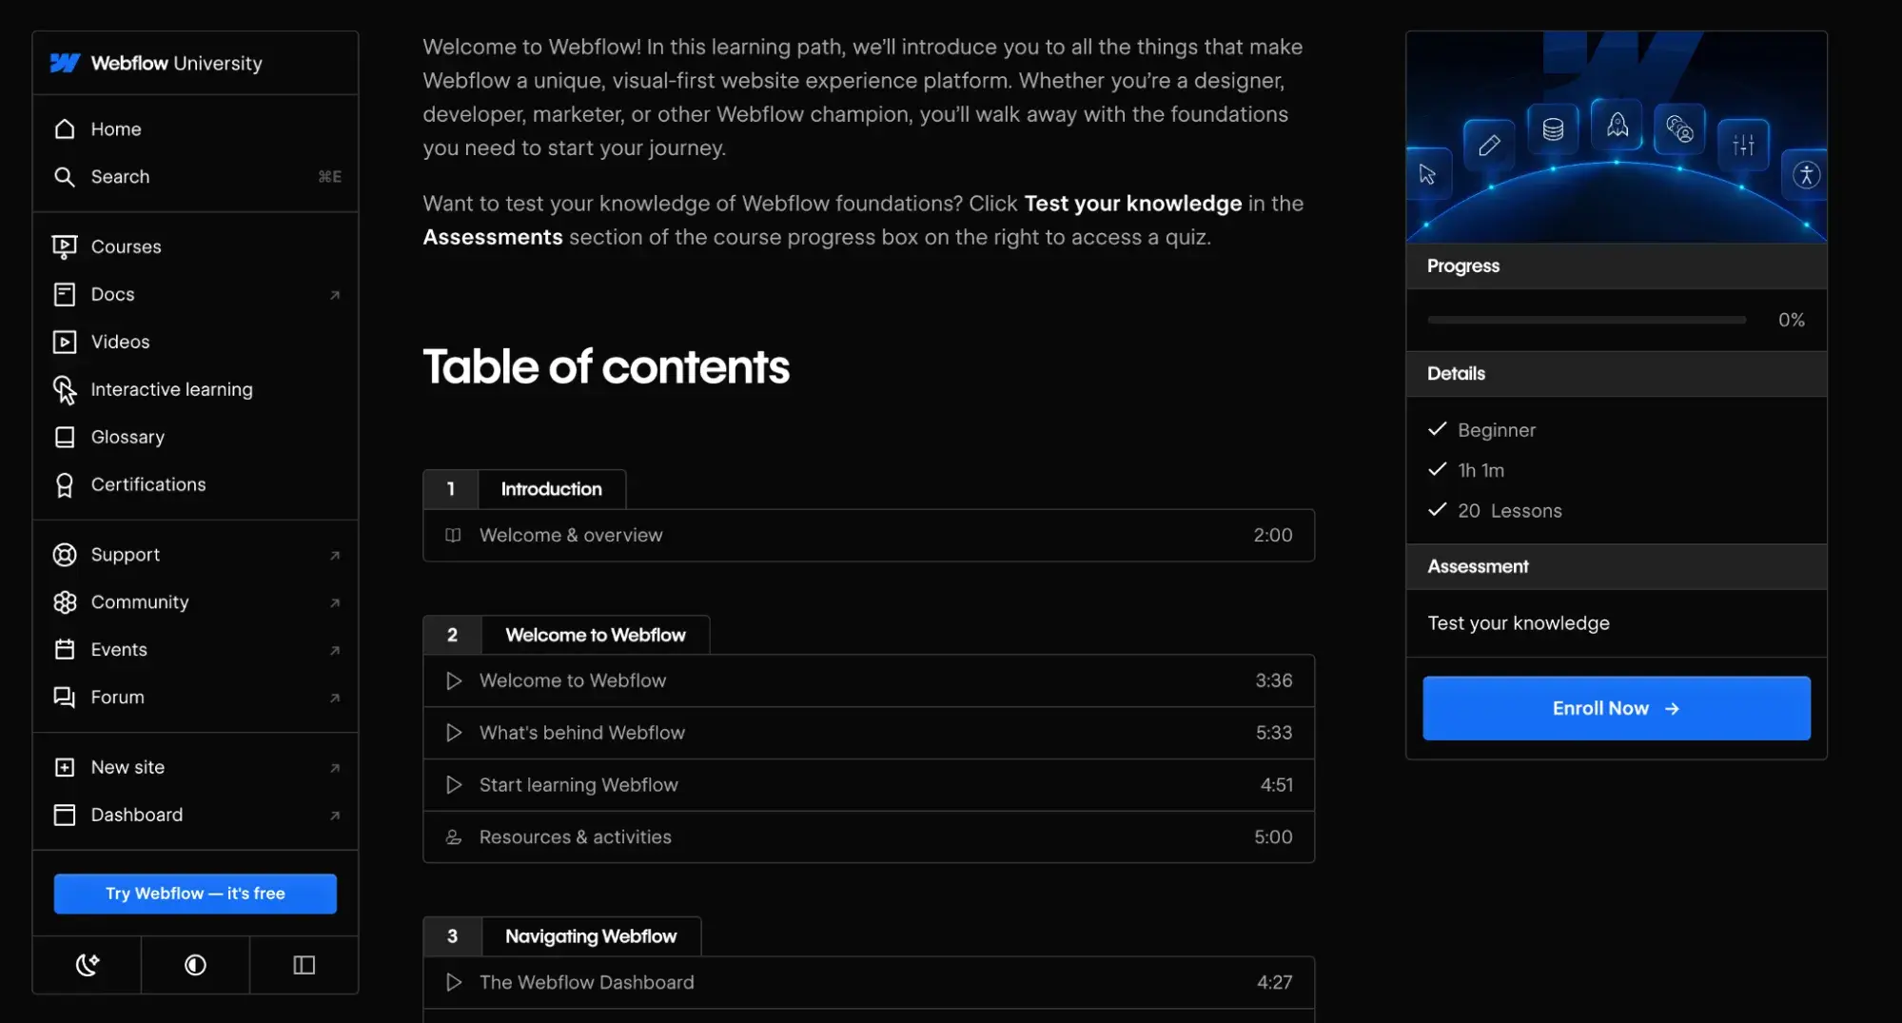1902x1023 pixels.
Task: Open Search using the magnifier icon
Action: pyautogui.click(x=65, y=176)
